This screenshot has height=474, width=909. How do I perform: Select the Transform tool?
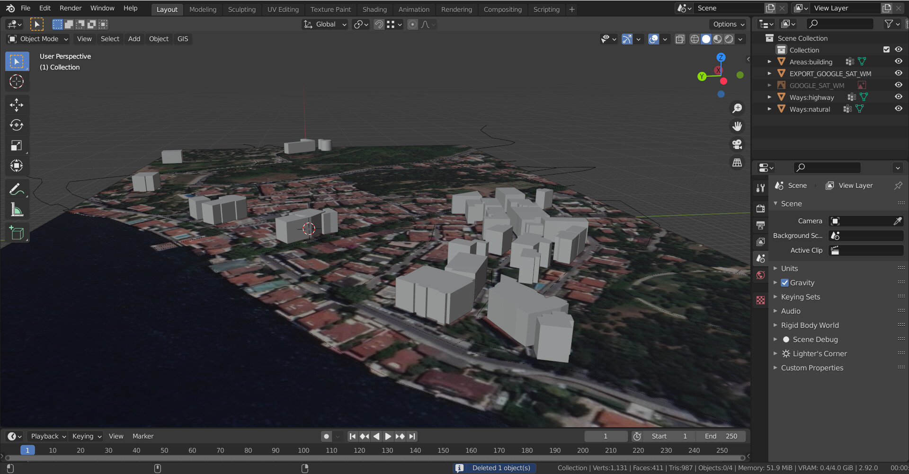(x=17, y=166)
